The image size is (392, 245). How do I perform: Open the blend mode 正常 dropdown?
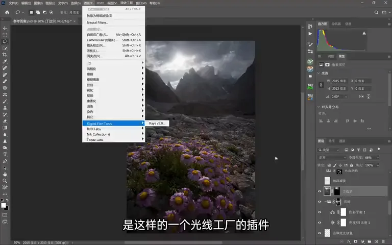(x=332, y=158)
